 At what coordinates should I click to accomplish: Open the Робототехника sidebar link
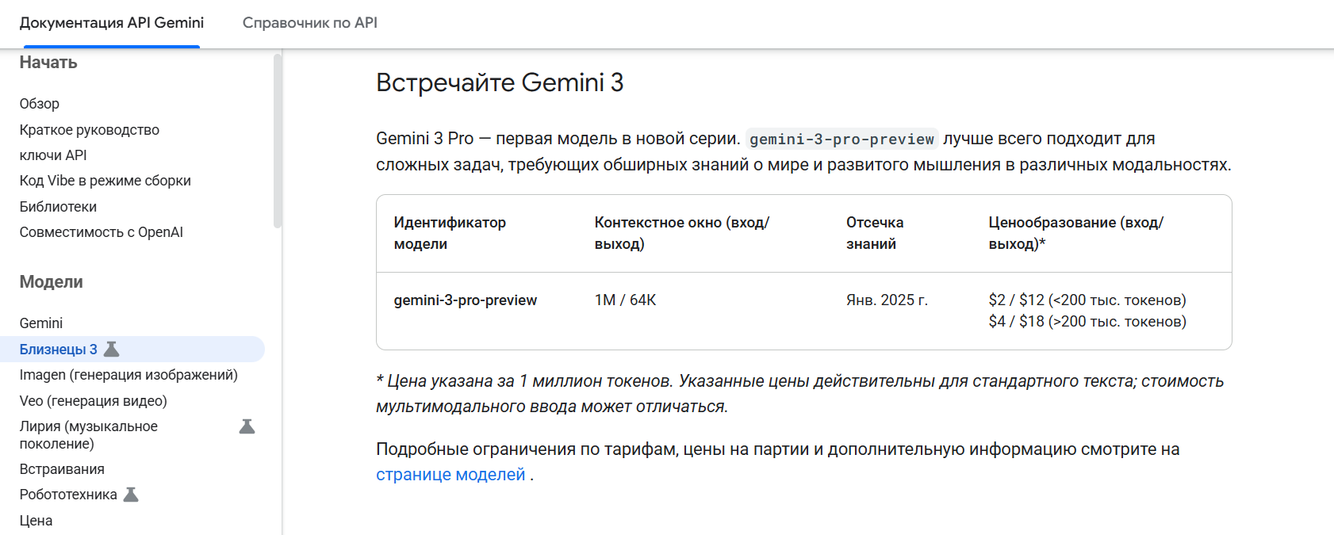point(68,495)
